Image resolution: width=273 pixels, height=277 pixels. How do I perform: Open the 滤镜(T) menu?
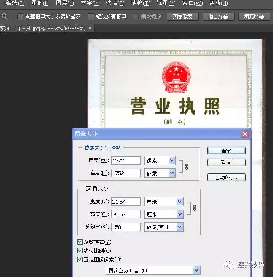(x=141, y=3)
